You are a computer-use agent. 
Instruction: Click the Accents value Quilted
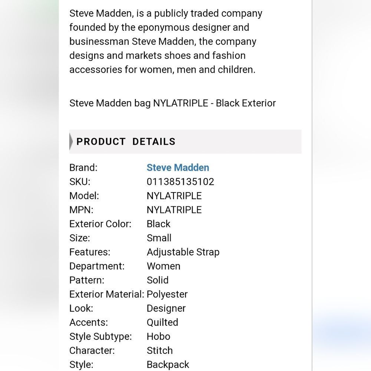tap(162, 322)
